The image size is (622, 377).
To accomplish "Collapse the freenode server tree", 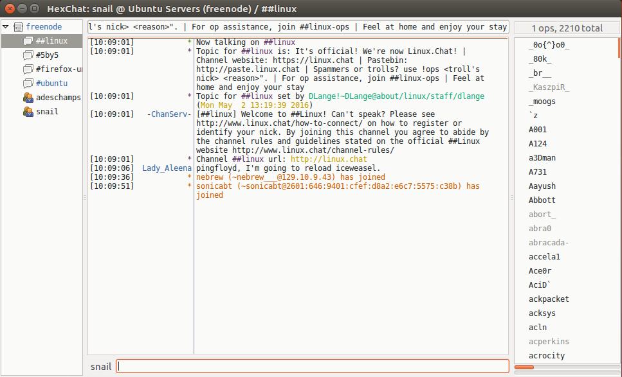I will point(6,27).
